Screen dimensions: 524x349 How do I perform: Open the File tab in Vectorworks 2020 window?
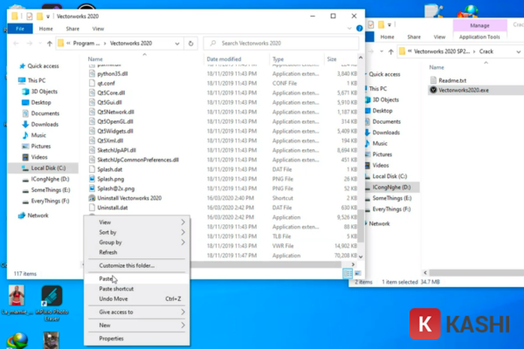[20, 29]
